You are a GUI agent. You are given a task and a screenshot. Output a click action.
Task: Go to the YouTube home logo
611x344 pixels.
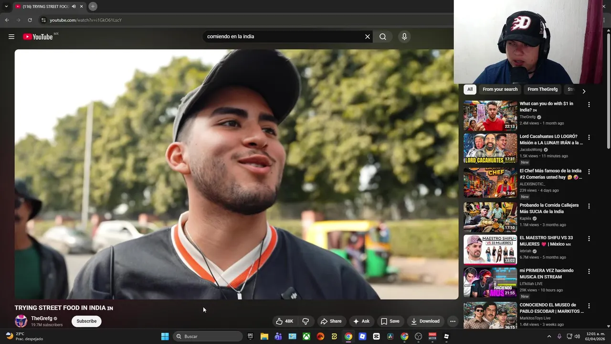pos(38,37)
